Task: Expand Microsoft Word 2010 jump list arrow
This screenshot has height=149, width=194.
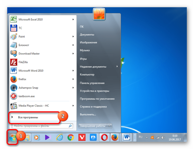Action: 73,70
